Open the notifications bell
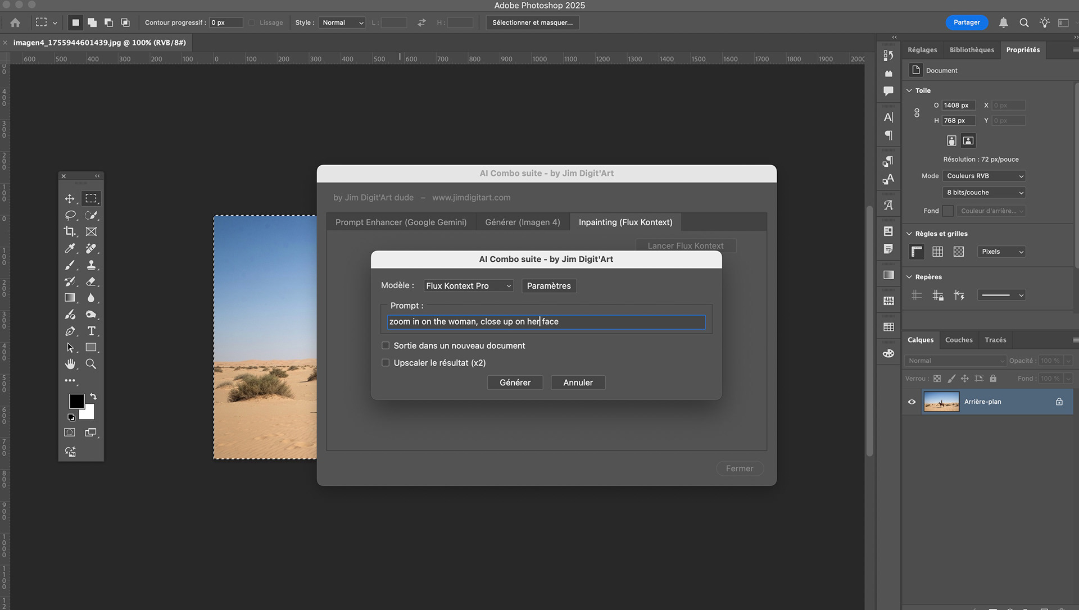 tap(1003, 22)
